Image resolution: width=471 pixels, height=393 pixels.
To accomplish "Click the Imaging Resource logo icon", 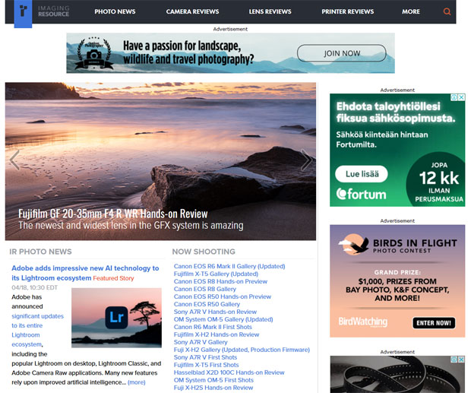I will pyautogui.click(x=23, y=13).
